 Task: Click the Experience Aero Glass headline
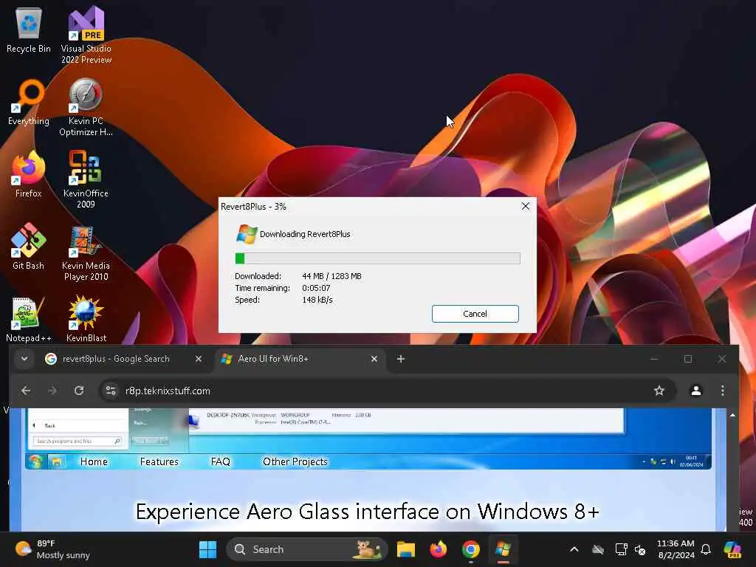(368, 512)
